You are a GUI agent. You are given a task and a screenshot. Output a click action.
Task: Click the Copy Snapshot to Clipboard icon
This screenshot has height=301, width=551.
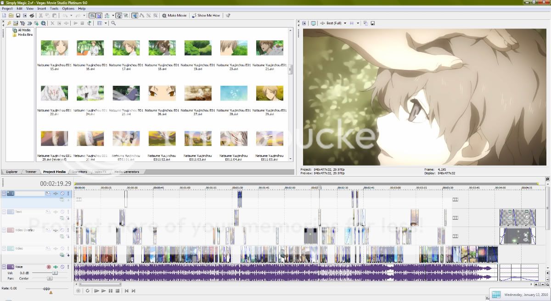(x=365, y=23)
